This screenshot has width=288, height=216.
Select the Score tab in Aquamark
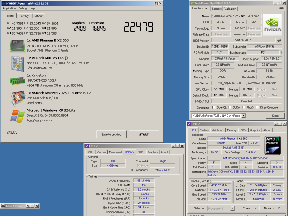(x=10, y=16)
